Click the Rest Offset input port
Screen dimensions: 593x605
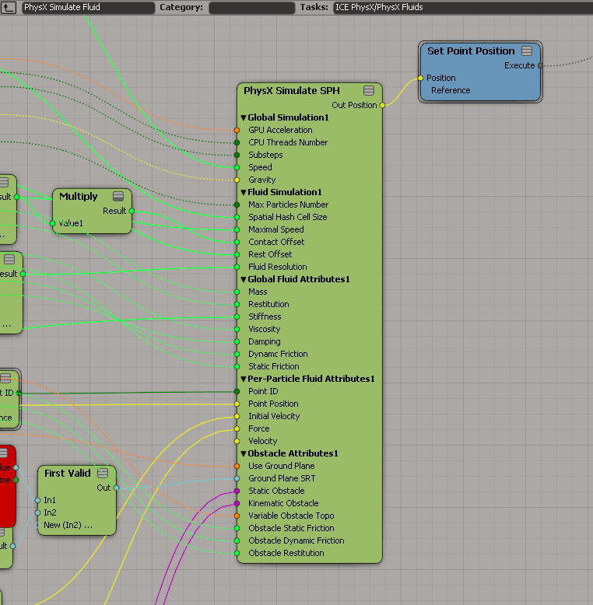click(237, 254)
